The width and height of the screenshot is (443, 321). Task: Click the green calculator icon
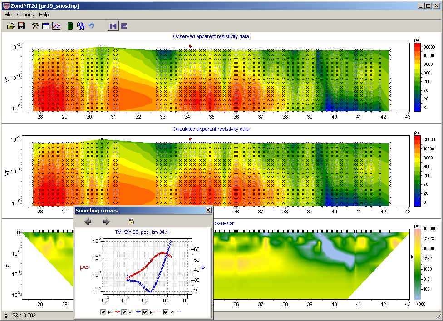pyautogui.click(x=70, y=26)
